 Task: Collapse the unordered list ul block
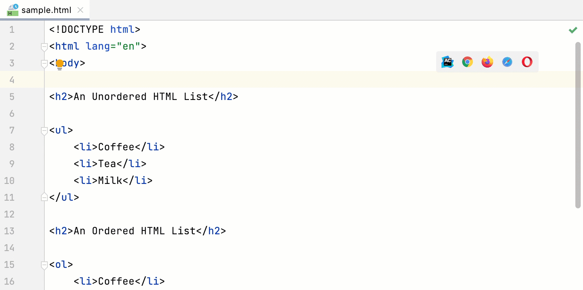(44, 130)
